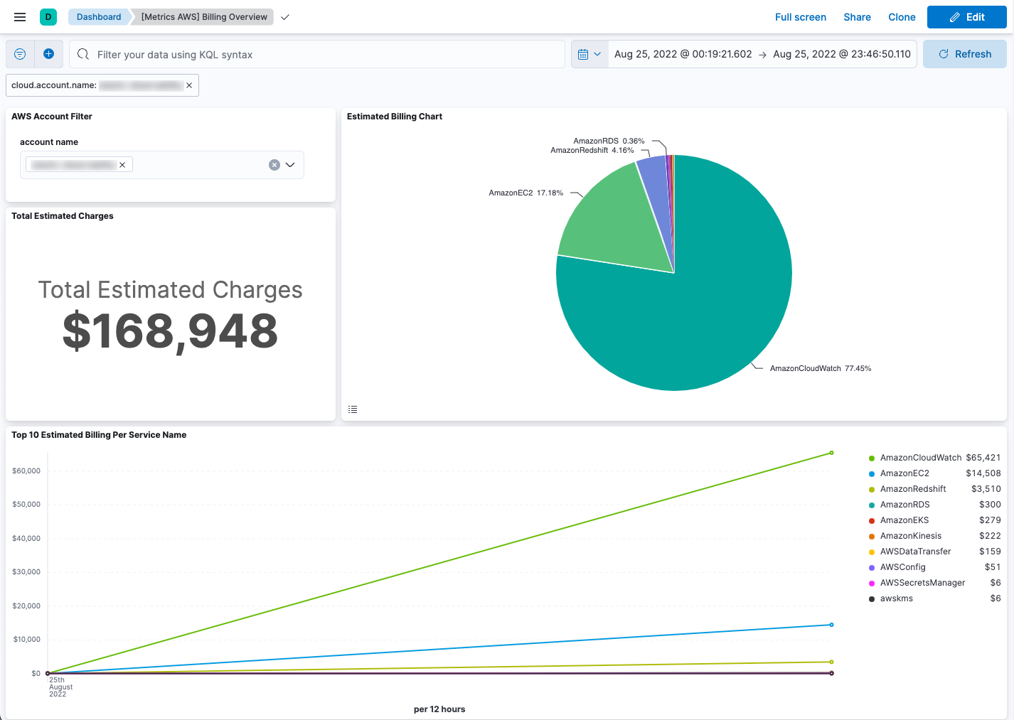Toggle AmazonRedshift series in the chart legend
The height and width of the screenshot is (720, 1014).
click(913, 488)
